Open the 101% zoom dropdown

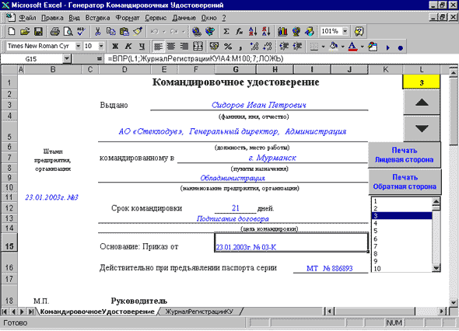coord(345,31)
